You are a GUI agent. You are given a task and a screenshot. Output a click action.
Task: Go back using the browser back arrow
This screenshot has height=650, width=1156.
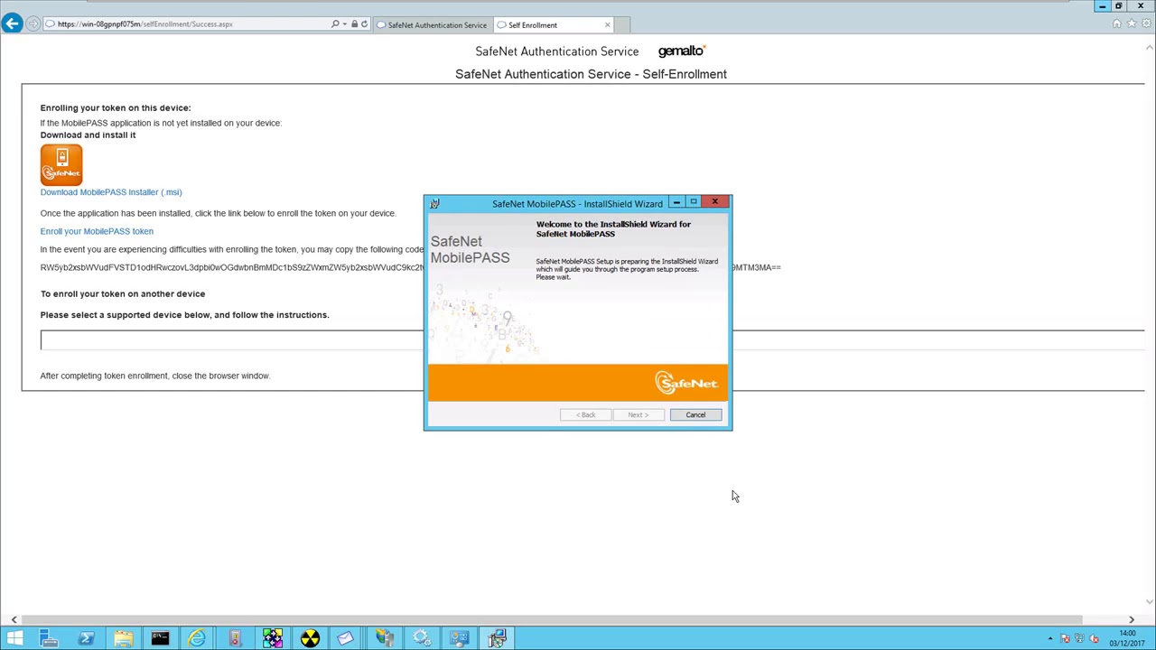click(12, 23)
